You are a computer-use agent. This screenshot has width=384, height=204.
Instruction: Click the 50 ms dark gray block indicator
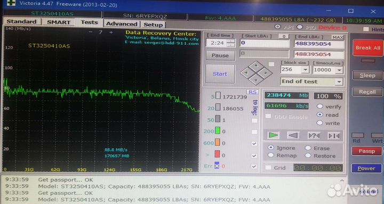click(x=218, y=119)
